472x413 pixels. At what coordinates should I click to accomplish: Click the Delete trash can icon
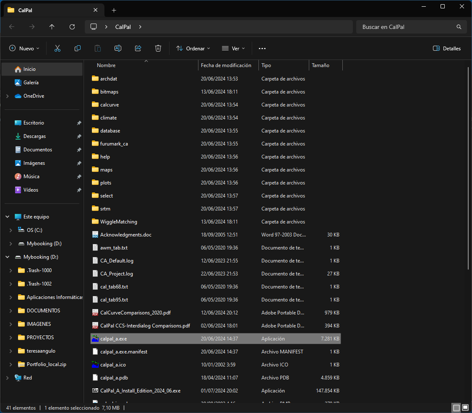click(158, 48)
